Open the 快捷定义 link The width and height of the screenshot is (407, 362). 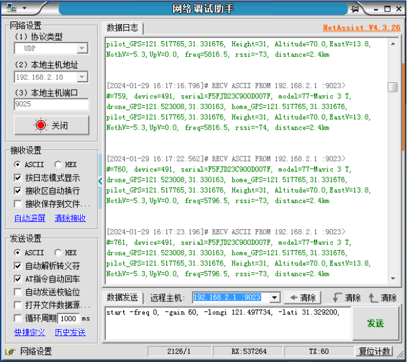click(x=30, y=332)
